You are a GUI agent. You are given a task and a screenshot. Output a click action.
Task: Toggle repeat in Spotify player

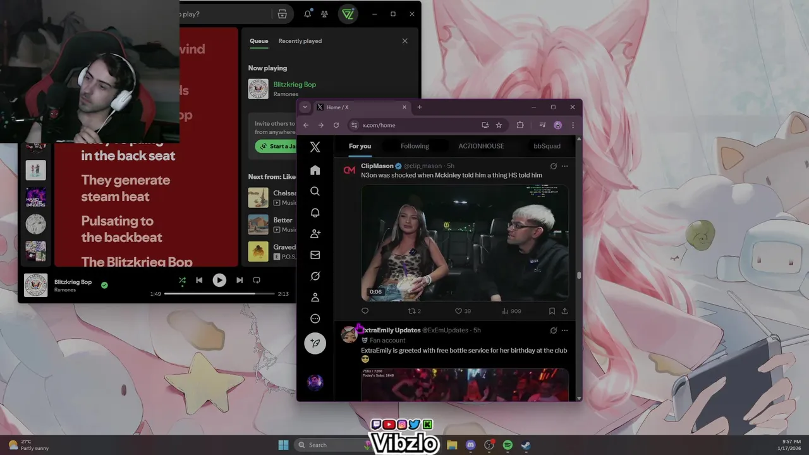257,280
